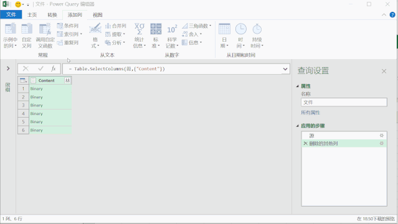Screen dimensions: 398x224
Task: Switch to the View (视图) tab
Action: (97, 15)
